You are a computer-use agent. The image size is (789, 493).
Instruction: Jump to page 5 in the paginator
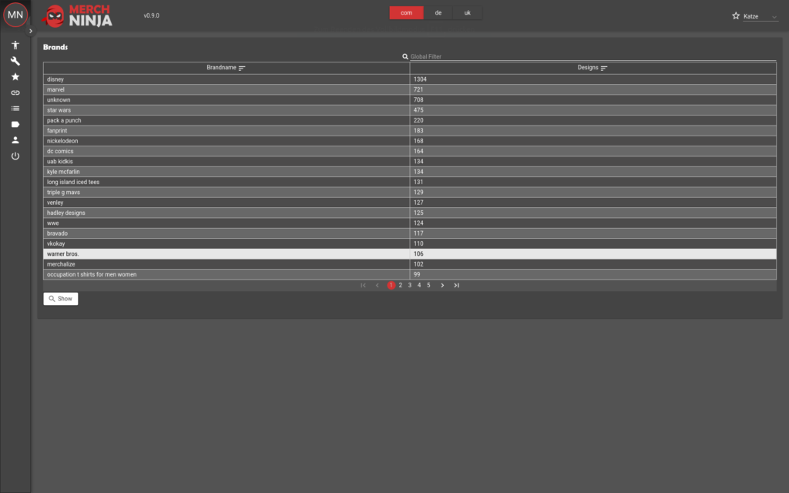428,285
